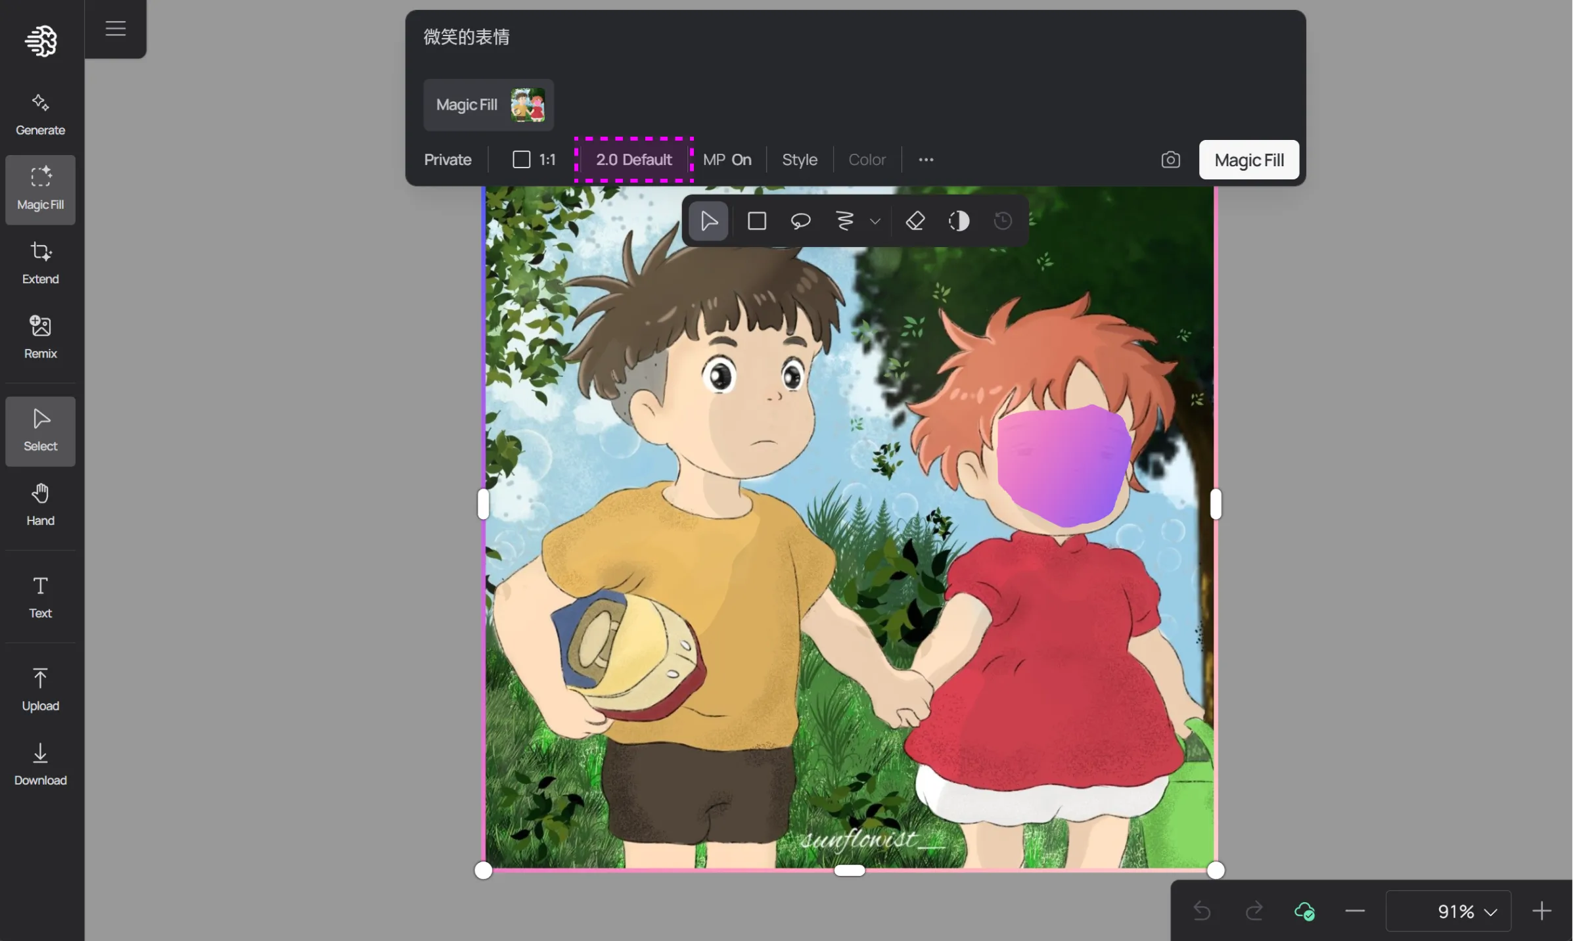
Task: Invert the mask selection
Action: 959,221
